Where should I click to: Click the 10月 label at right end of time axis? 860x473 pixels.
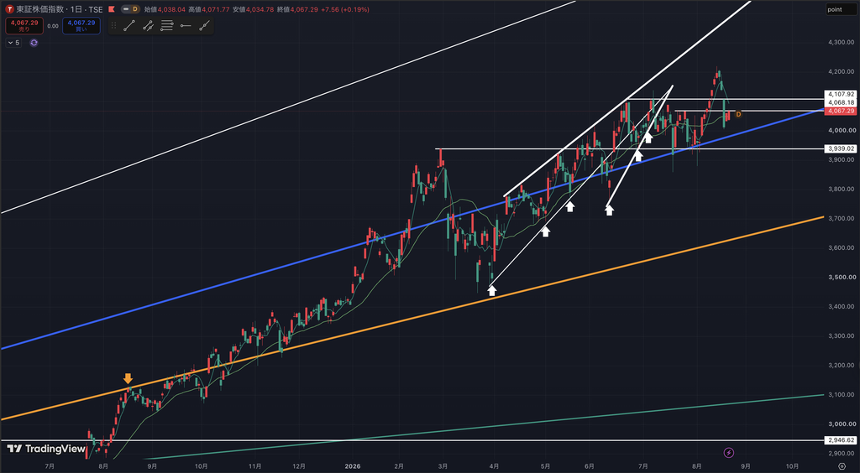pyautogui.click(x=791, y=466)
